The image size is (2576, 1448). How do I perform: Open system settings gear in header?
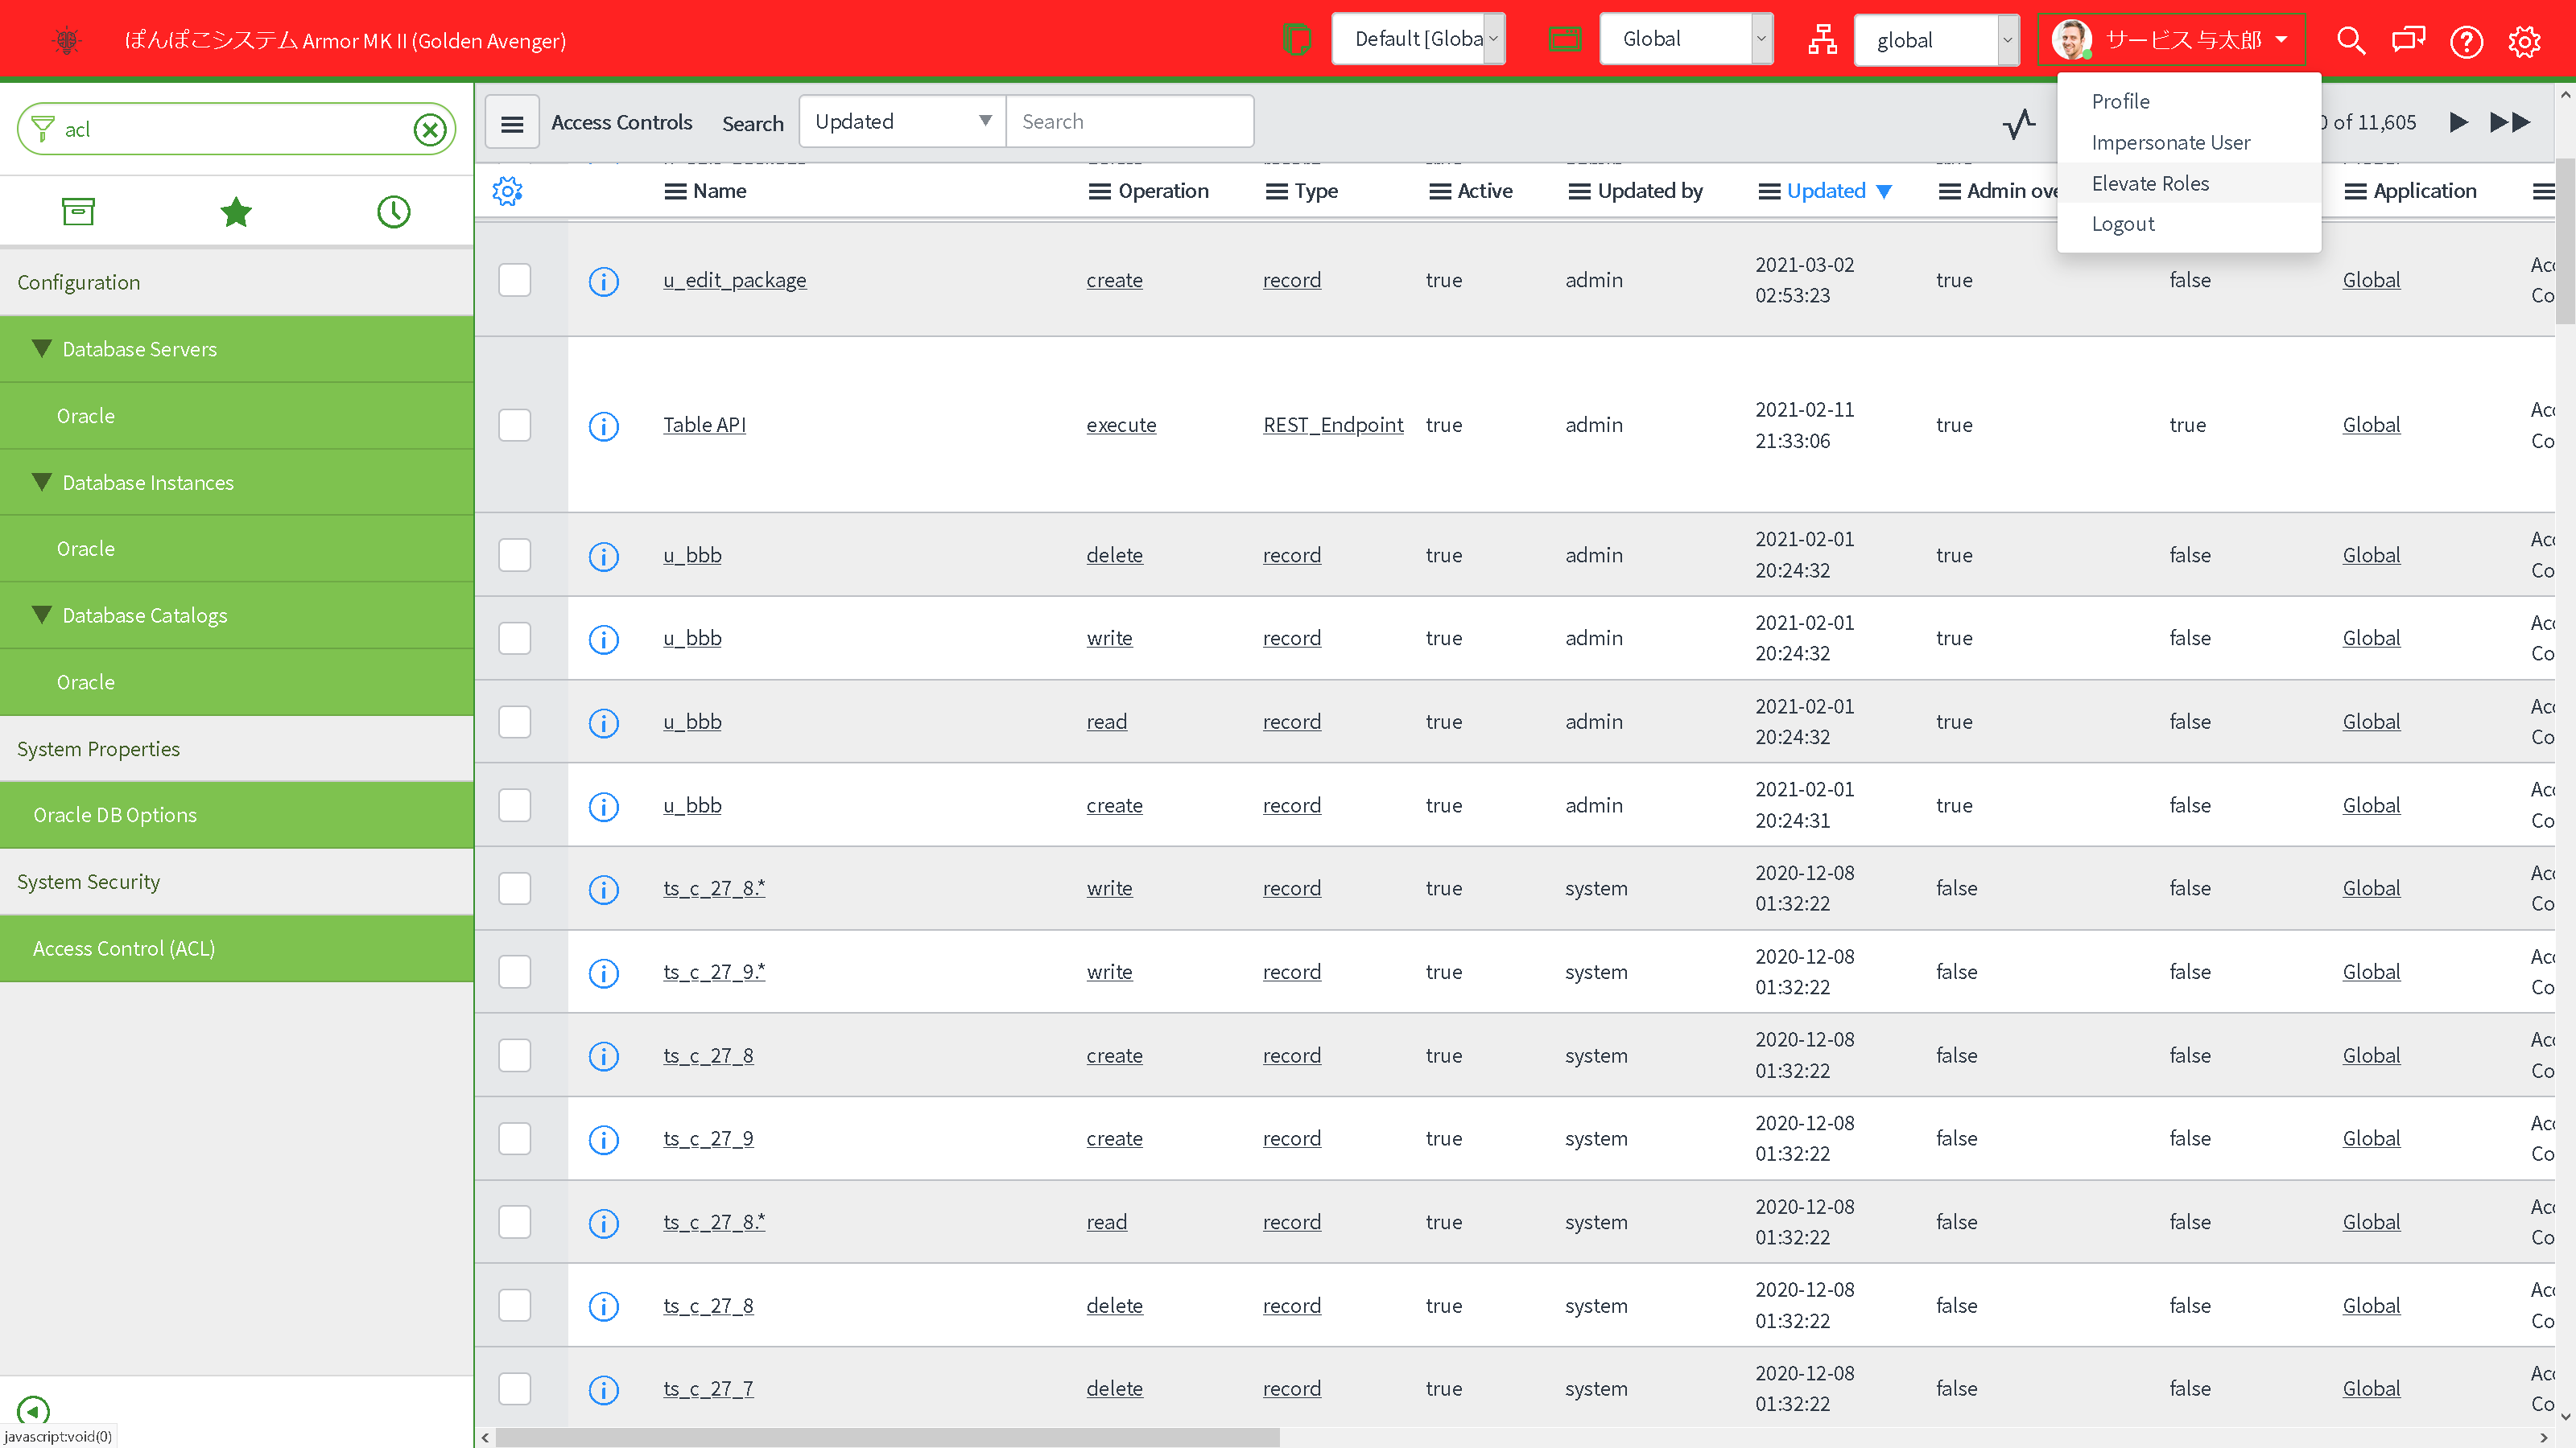(2524, 41)
